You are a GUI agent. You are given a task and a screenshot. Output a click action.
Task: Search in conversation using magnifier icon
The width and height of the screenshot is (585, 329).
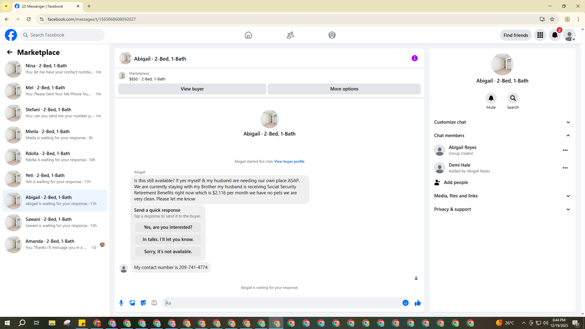tap(513, 98)
